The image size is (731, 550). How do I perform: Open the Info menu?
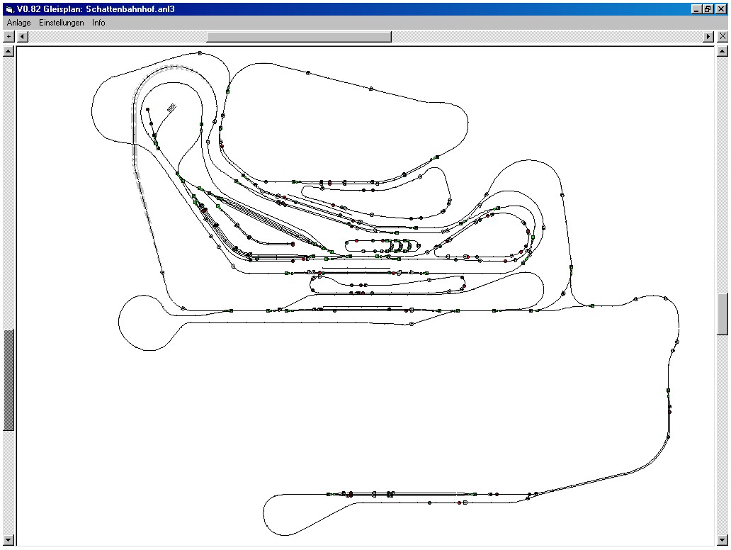pos(98,23)
